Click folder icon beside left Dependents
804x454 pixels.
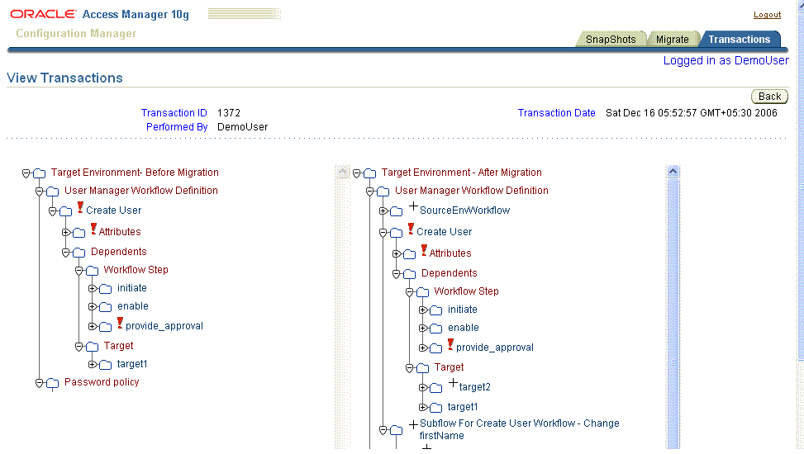click(x=79, y=253)
